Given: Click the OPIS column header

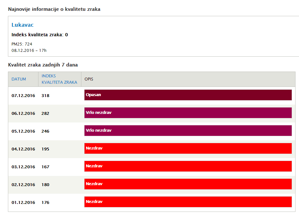Looking at the screenshot, I should (89, 79).
